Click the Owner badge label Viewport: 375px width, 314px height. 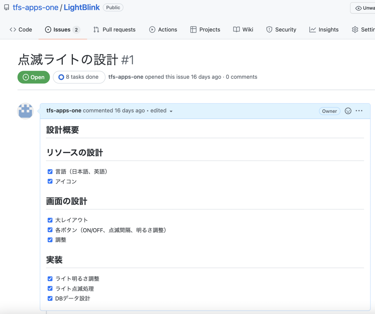[x=330, y=111]
